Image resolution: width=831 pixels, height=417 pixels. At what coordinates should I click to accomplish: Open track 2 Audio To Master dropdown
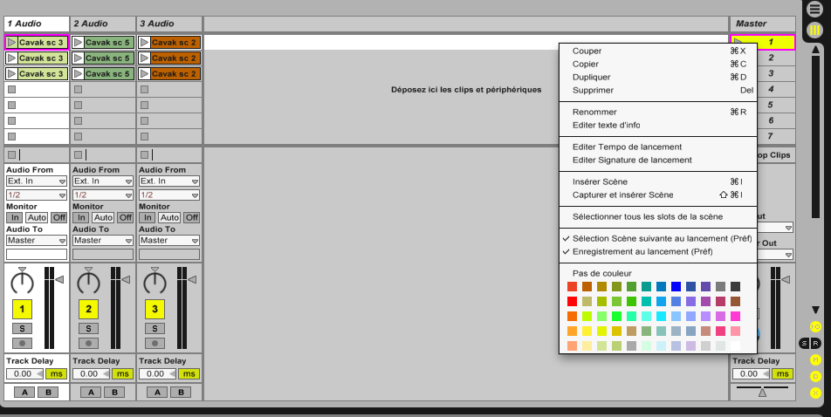click(103, 240)
